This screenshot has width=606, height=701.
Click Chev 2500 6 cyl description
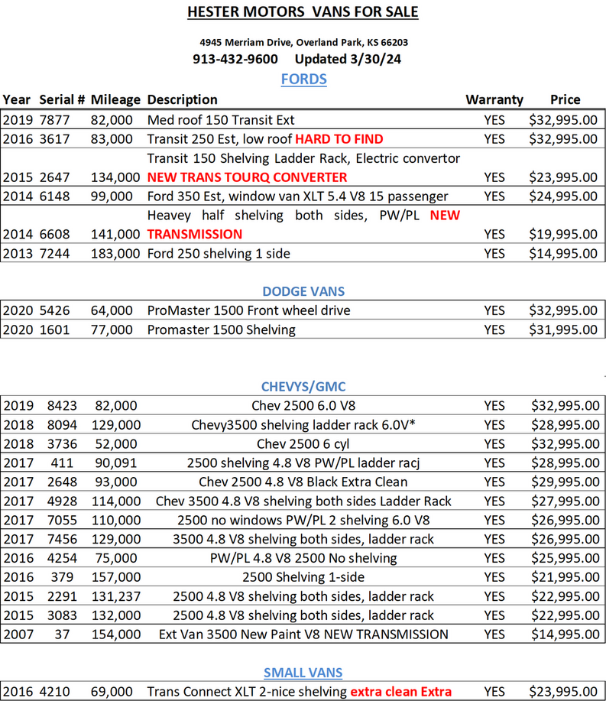pos(303,444)
